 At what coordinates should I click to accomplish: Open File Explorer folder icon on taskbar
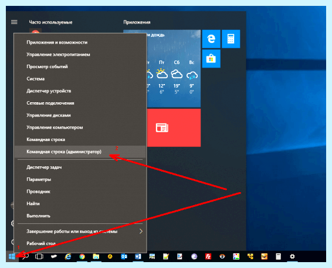[x=96, y=257]
